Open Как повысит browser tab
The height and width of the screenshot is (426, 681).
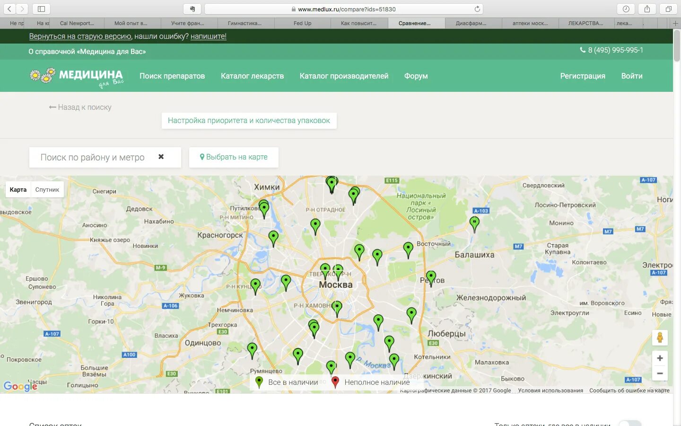[359, 23]
